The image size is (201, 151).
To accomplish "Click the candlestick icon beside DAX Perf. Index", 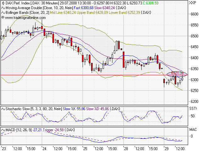I will coord(3,3).
